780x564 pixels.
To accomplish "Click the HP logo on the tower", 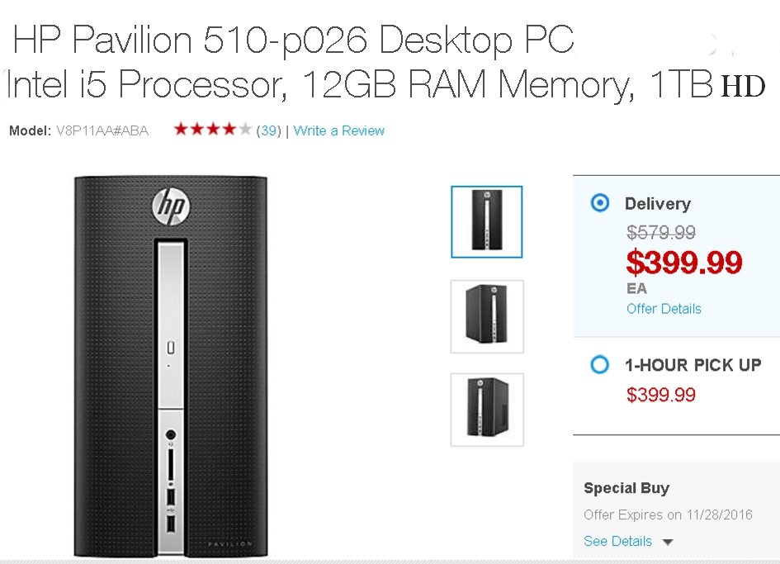I will (171, 206).
